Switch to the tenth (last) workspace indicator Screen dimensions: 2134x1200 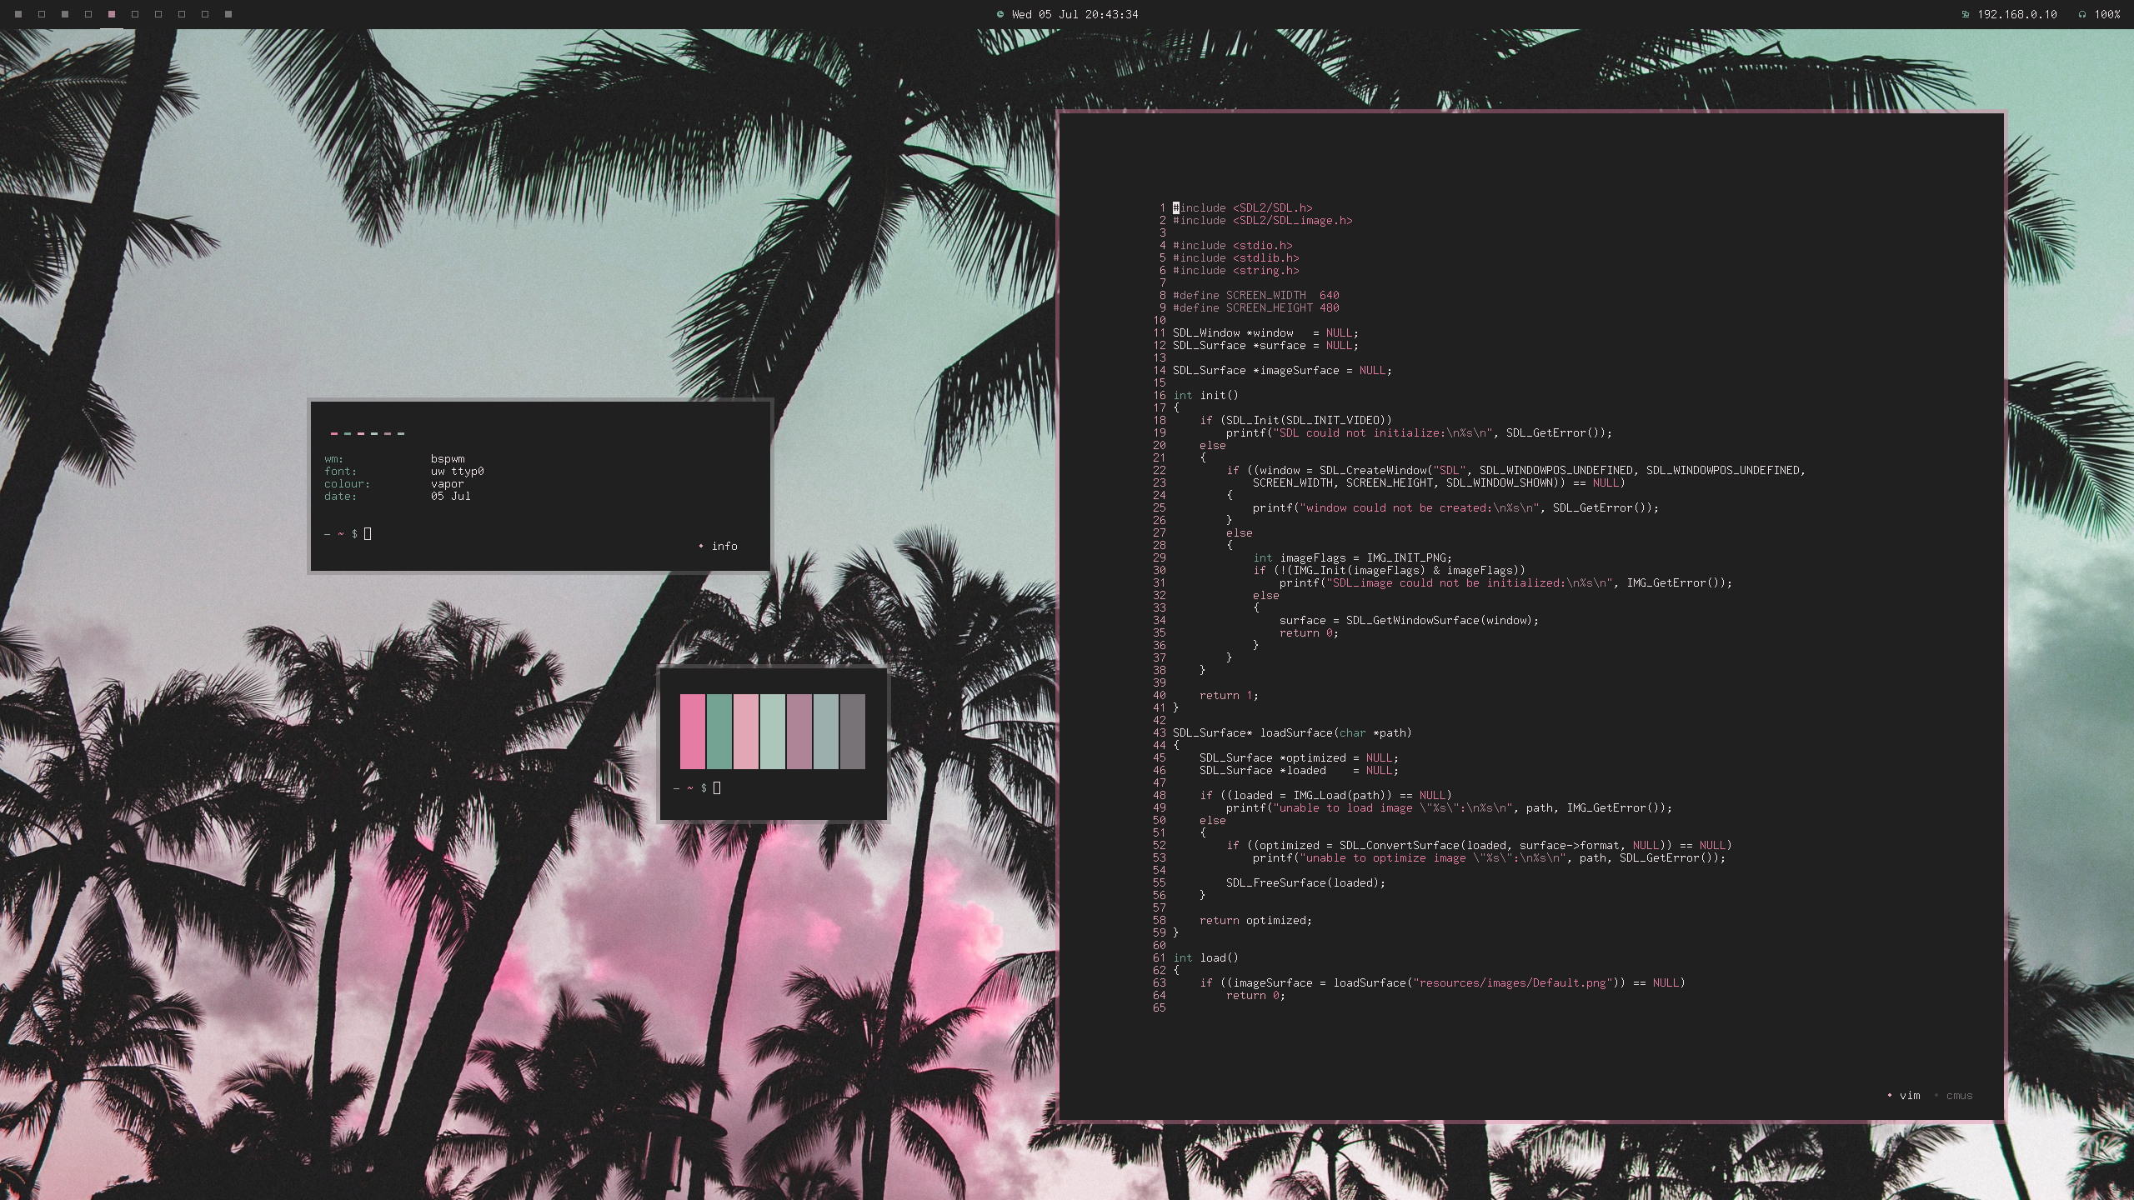click(228, 14)
